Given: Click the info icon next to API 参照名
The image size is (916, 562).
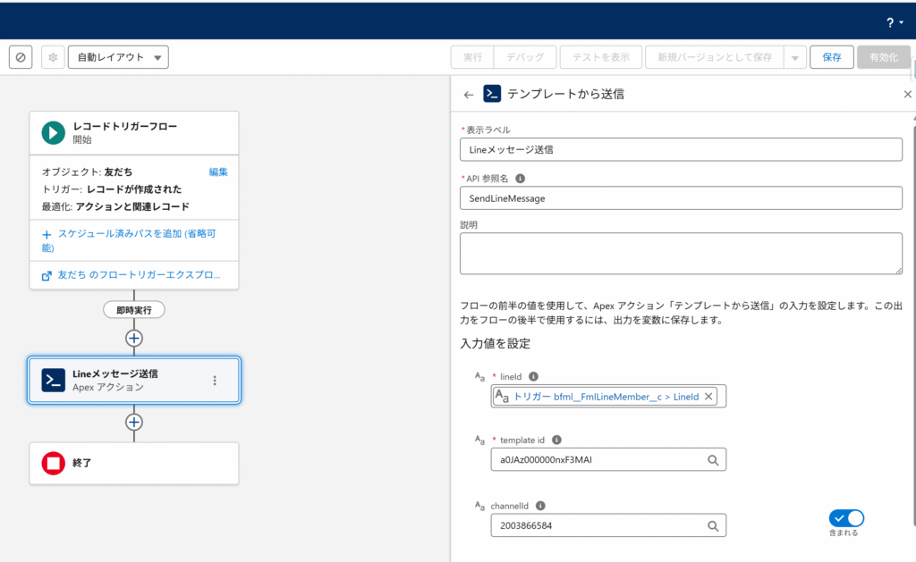Looking at the screenshot, I should pyautogui.click(x=521, y=178).
